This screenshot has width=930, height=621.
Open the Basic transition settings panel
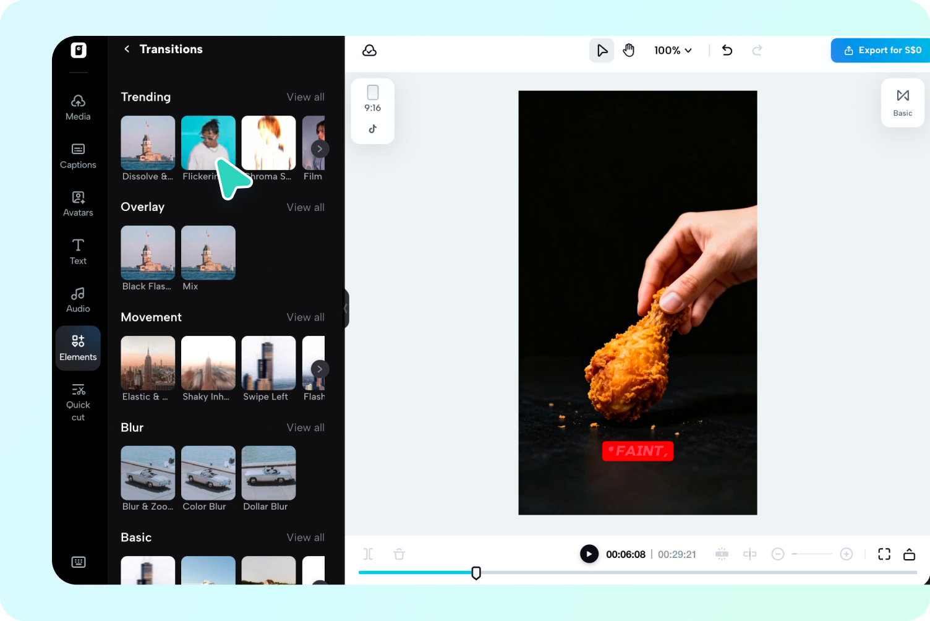tap(903, 103)
